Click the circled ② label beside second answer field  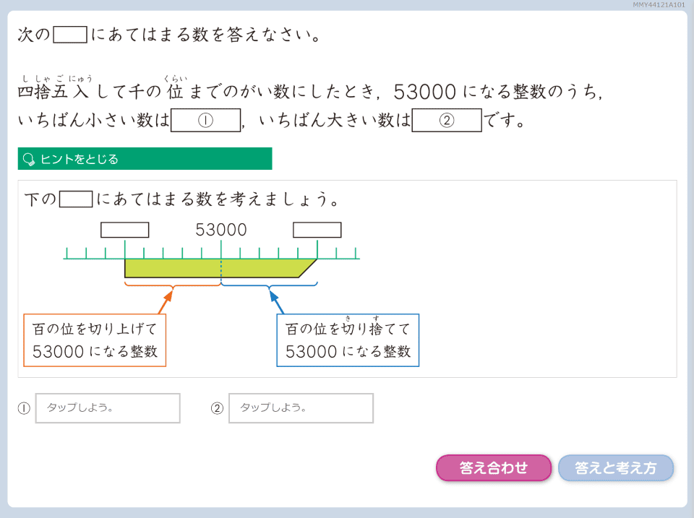click(x=217, y=408)
